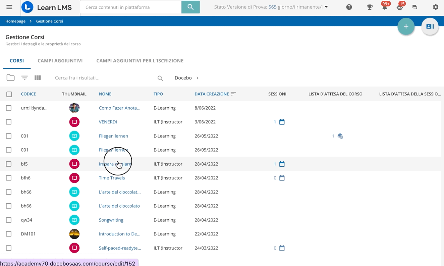
Task: Check the Songwriting course row checkbox
Action: [9, 220]
